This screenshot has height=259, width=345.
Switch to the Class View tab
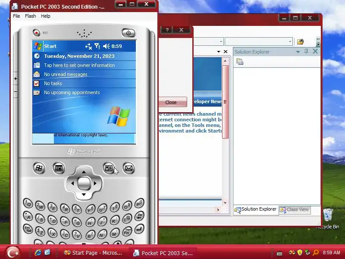pyautogui.click(x=295, y=210)
